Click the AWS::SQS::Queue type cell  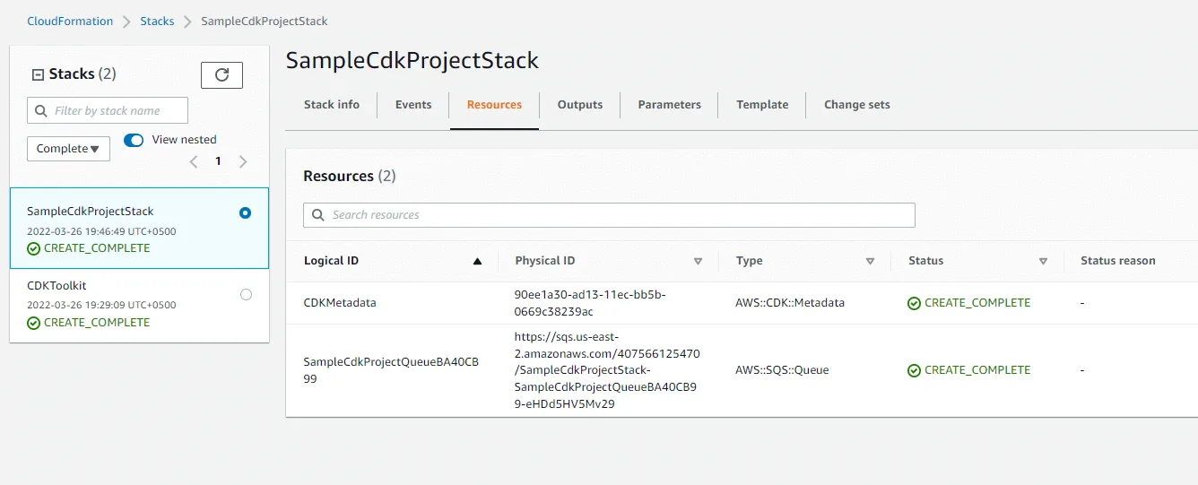[782, 370]
